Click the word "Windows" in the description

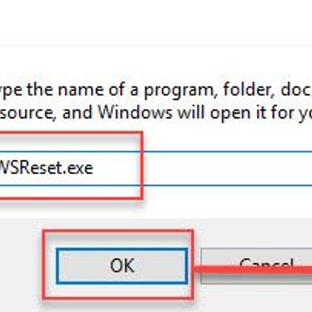[x=135, y=112]
